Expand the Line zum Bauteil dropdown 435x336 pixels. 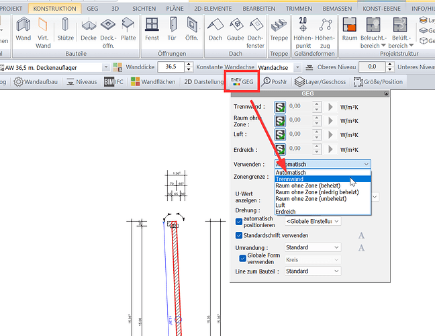tap(312, 271)
